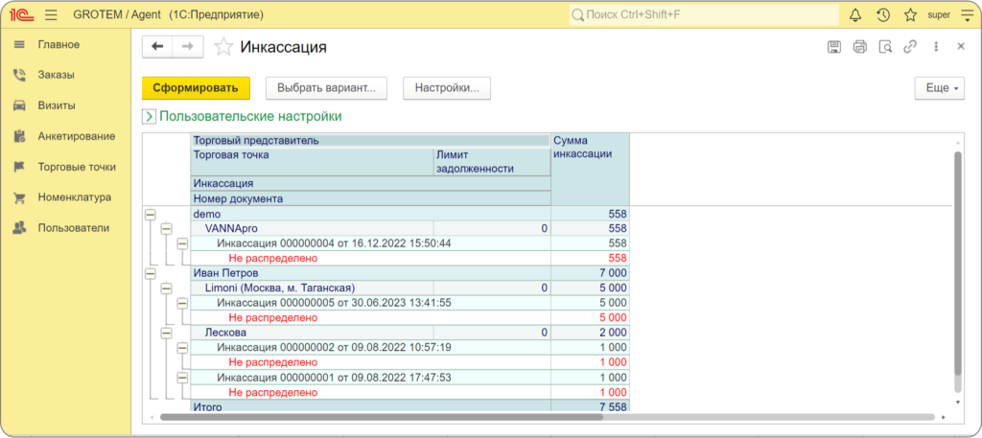Select VANNApro cell
This screenshot has width=982, height=438.
pyautogui.click(x=312, y=228)
